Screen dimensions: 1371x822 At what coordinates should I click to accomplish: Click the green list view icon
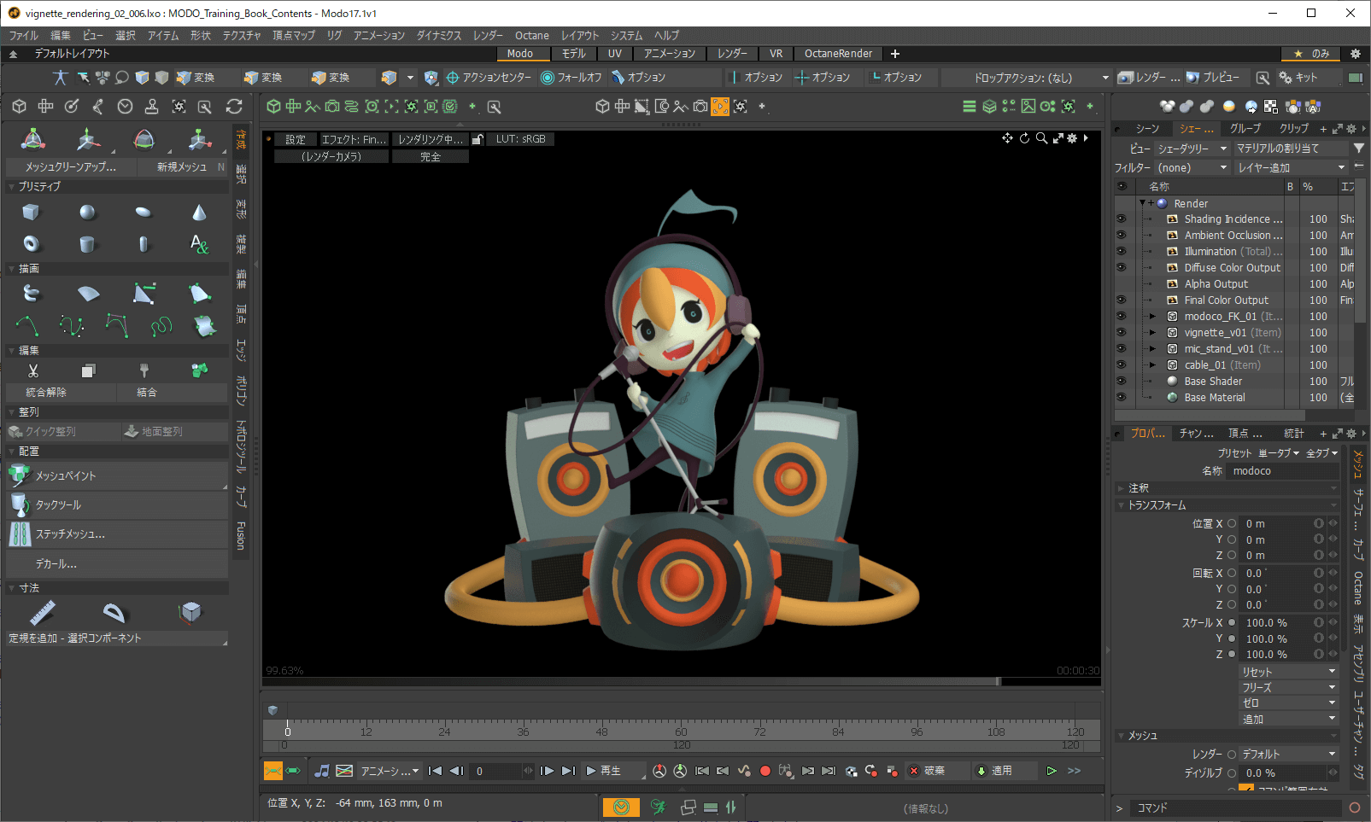(x=969, y=107)
